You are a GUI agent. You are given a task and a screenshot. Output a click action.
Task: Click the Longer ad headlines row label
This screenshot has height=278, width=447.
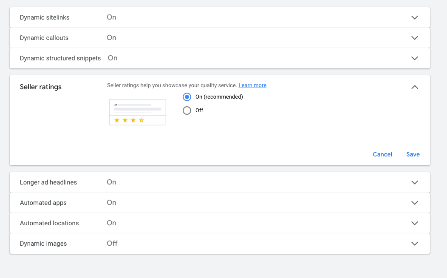48,182
